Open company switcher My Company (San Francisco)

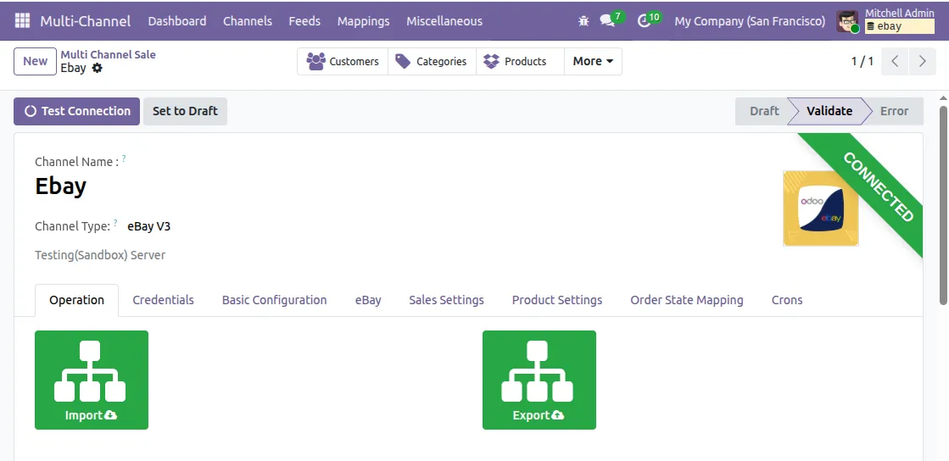pos(750,21)
